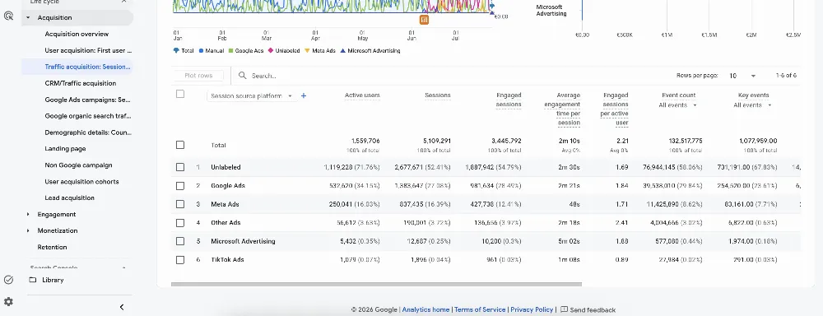
Task: Sort by Active users column header
Action: 362,95
